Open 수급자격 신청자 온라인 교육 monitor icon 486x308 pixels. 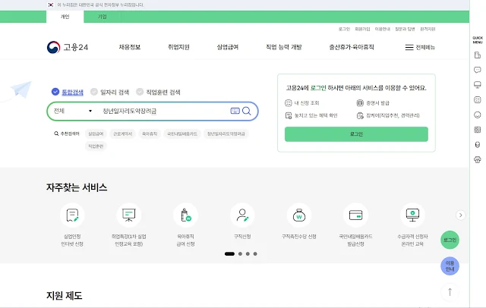(412, 215)
